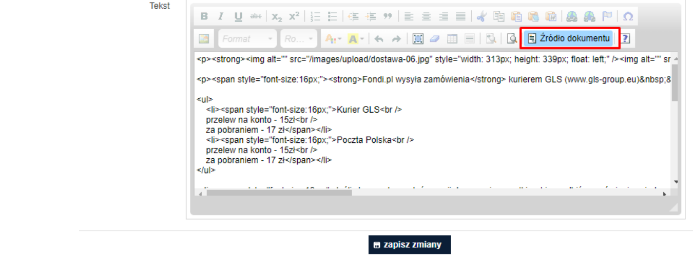Align text to the right

coord(443,16)
